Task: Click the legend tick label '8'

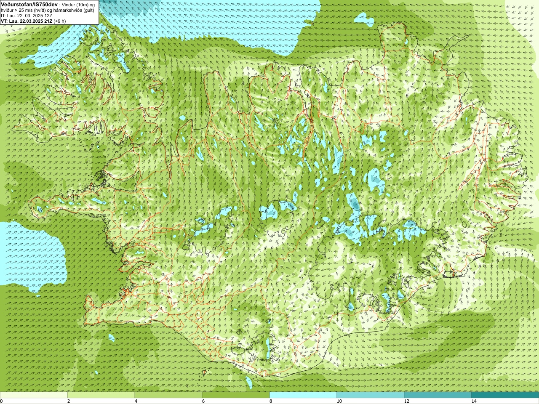Action: pos(271,401)
